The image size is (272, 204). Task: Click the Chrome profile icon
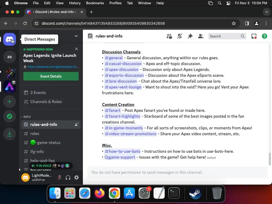tap(256, 23)
